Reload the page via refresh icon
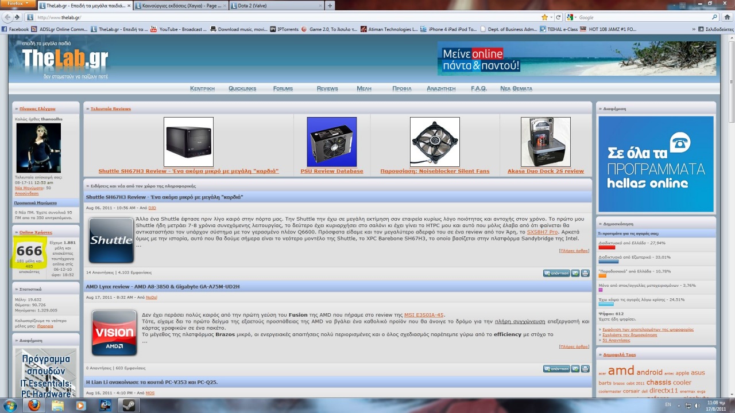735x413 pixels. coord(558,17)
